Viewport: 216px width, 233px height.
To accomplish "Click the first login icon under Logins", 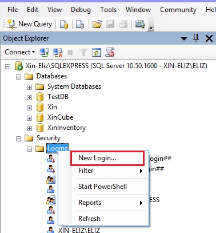I will [51, 159].
